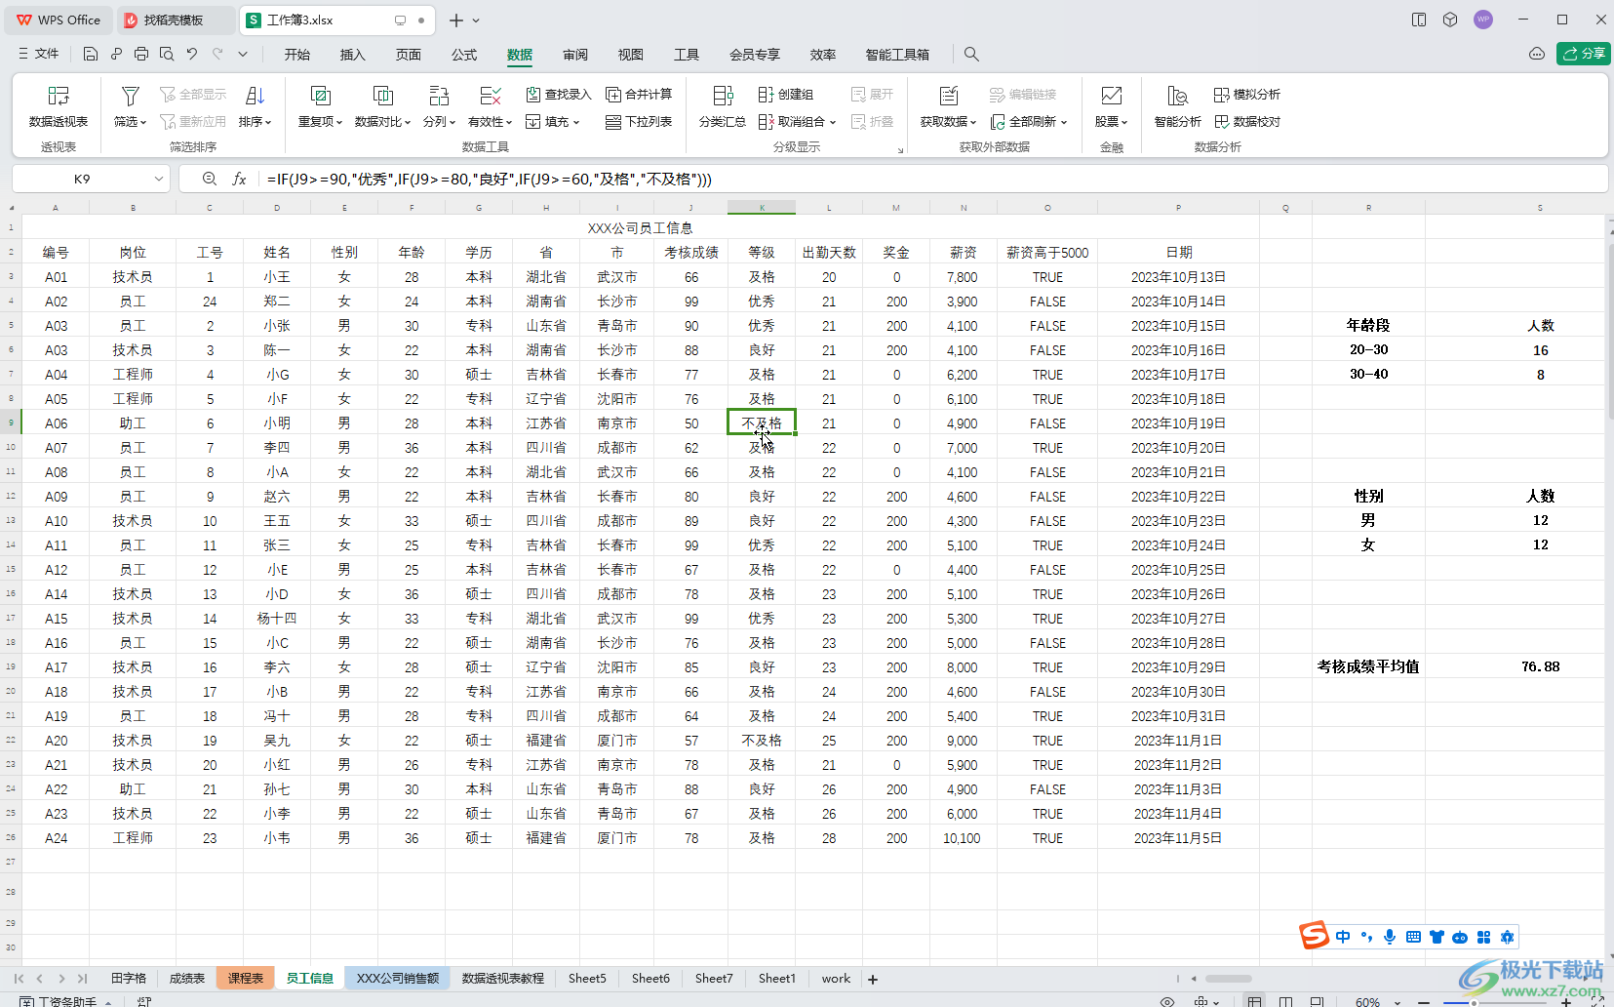Open Dropdown List (下拉列表) tool
The image size is (1614, 1007).
639,122
